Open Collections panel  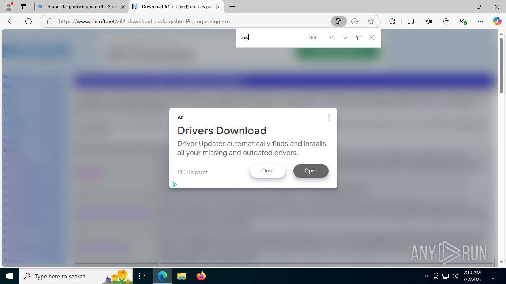pyautogui.click(x=446, y=21)
